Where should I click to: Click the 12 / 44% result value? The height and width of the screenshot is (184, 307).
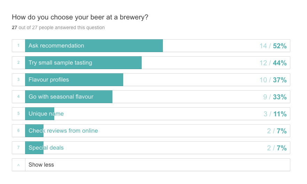273,63
